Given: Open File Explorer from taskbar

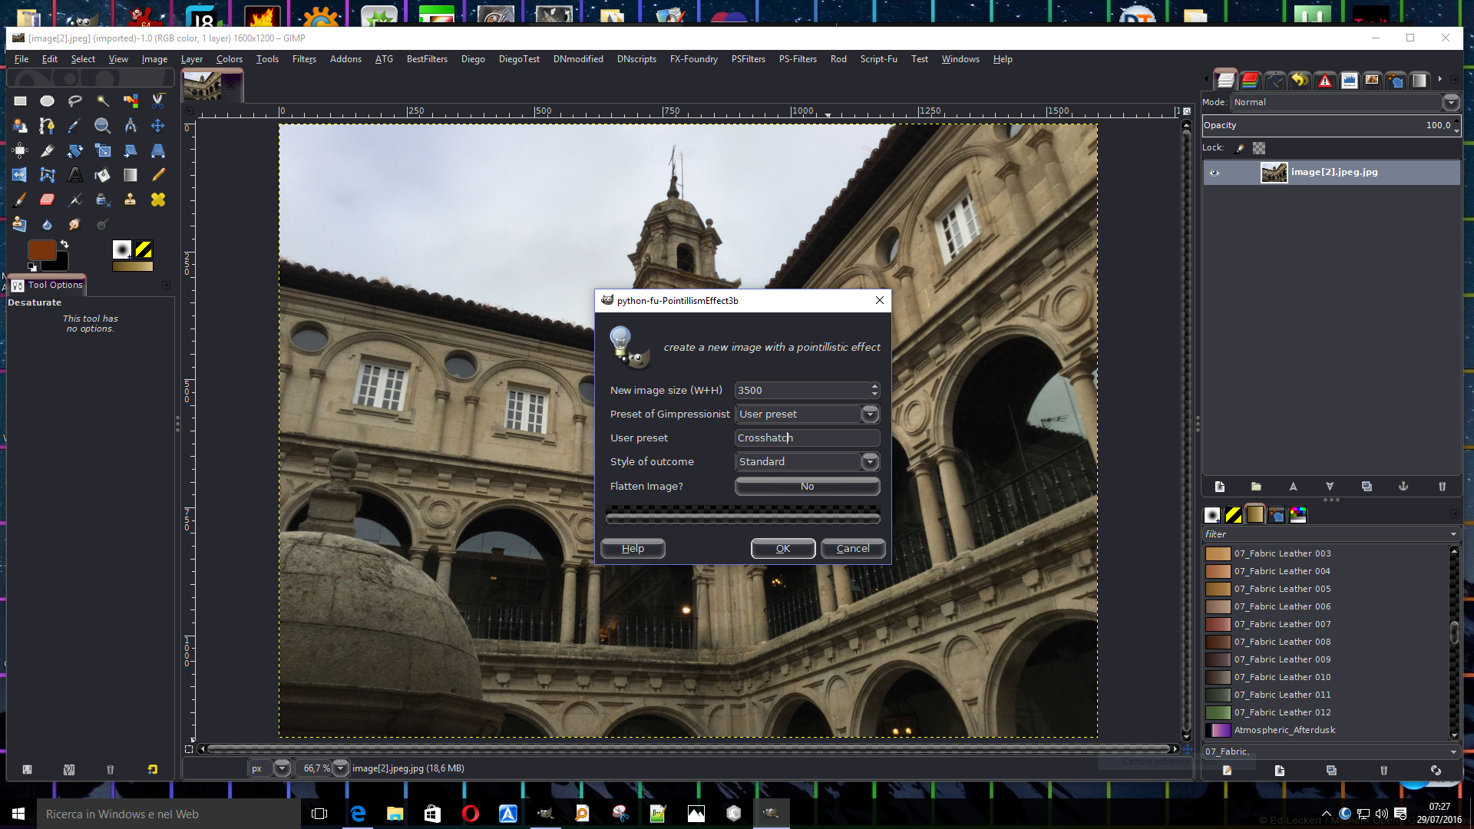Looking at the screenshot, I should [x=395, y=814].
